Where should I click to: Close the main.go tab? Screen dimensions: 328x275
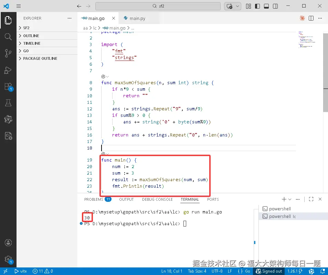(114, 18)
